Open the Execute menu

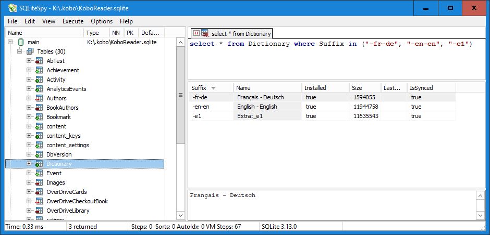click(73, 21)
